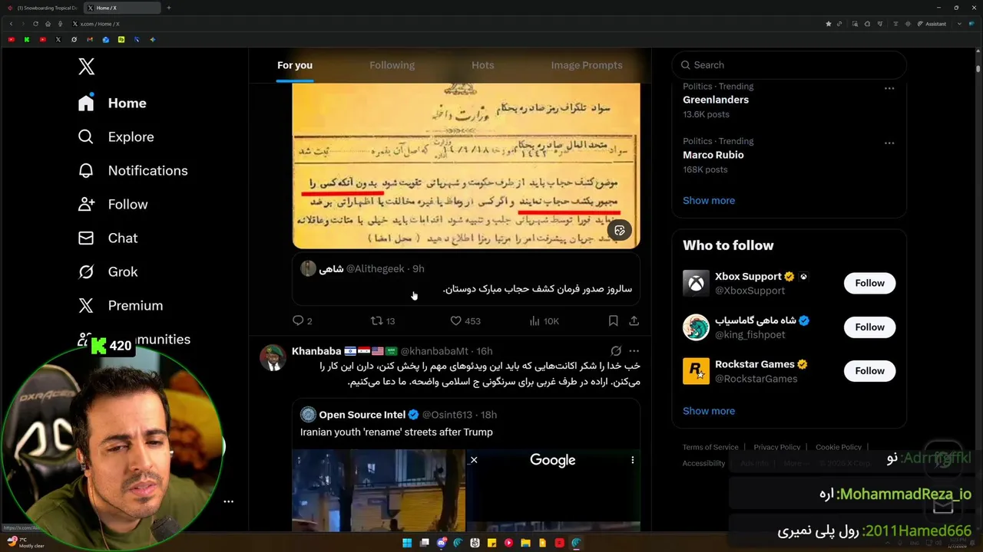Go back in browser history
Image resolution: width=983 pixels, height=552 pixels.
point(11,24)
